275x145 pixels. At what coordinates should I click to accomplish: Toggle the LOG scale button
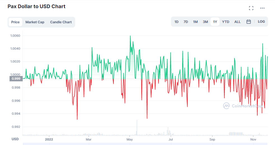click(261, 22)
